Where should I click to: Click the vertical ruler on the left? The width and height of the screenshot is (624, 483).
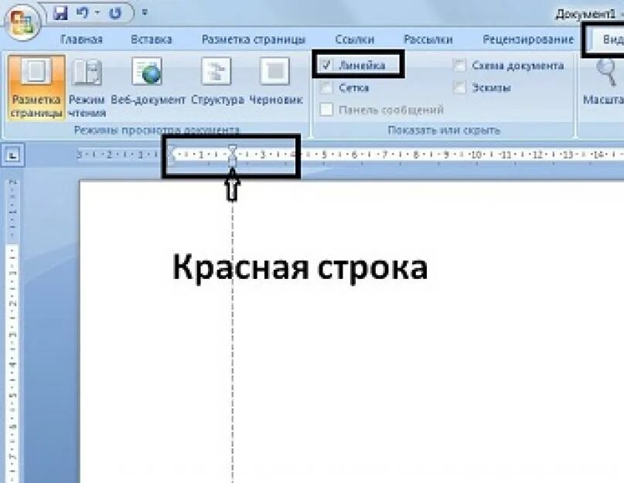[12, 330]
